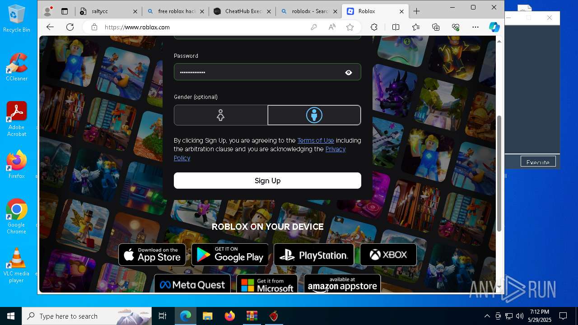Screen dimensions: 578x325
Task: Open tab actions menu
Action: (65, 11)
